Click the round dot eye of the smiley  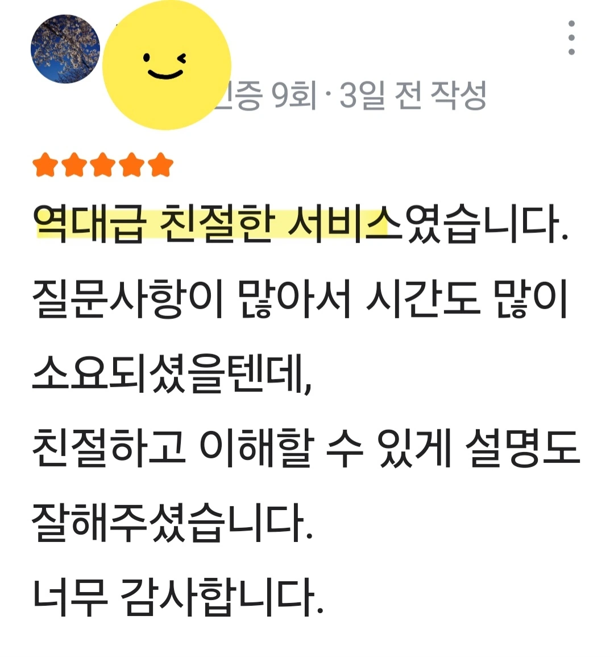pos(147,58)
